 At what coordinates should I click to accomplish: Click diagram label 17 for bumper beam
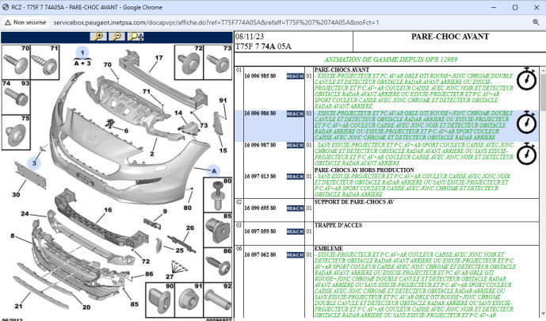point(158,58)
